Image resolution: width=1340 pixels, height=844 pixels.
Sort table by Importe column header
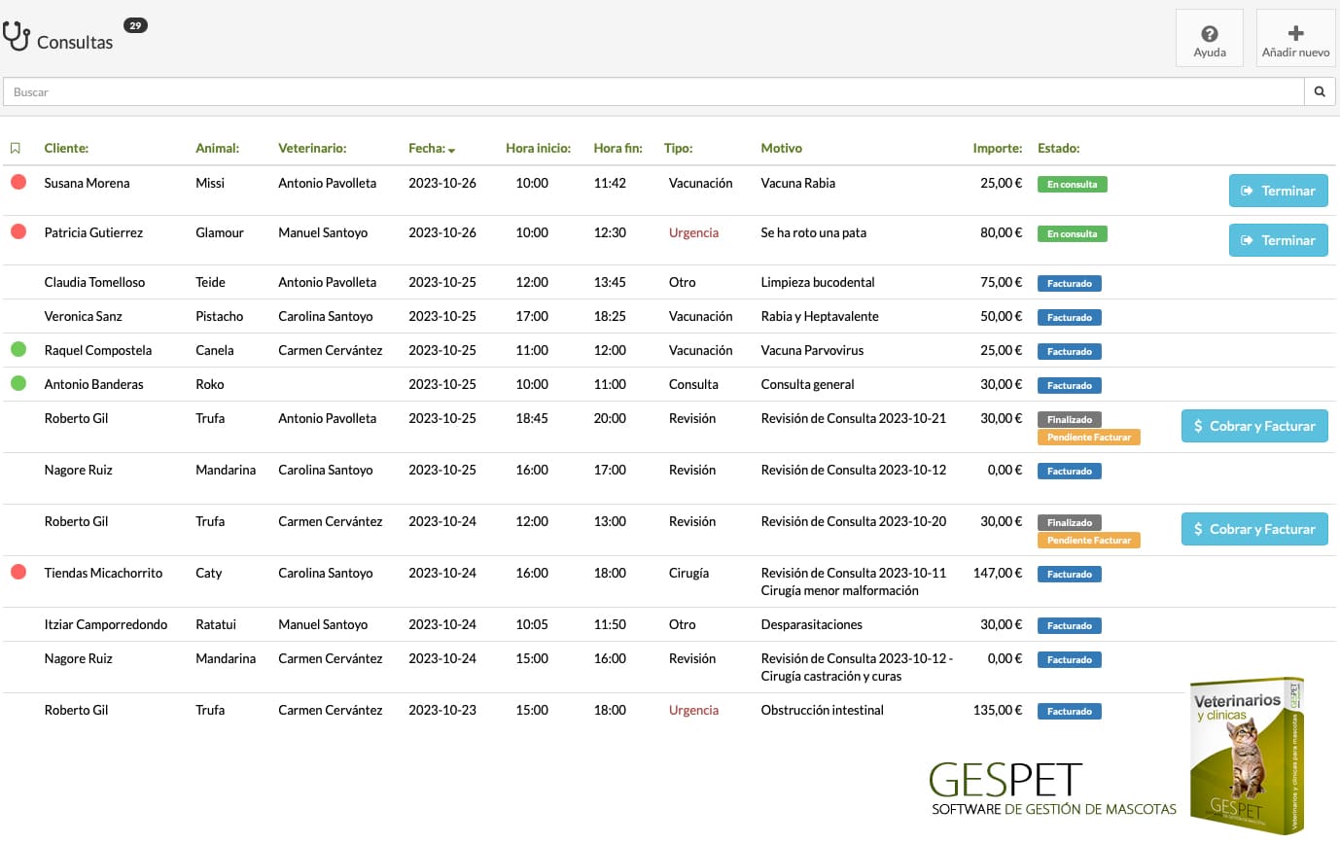(x=997, y=149)
